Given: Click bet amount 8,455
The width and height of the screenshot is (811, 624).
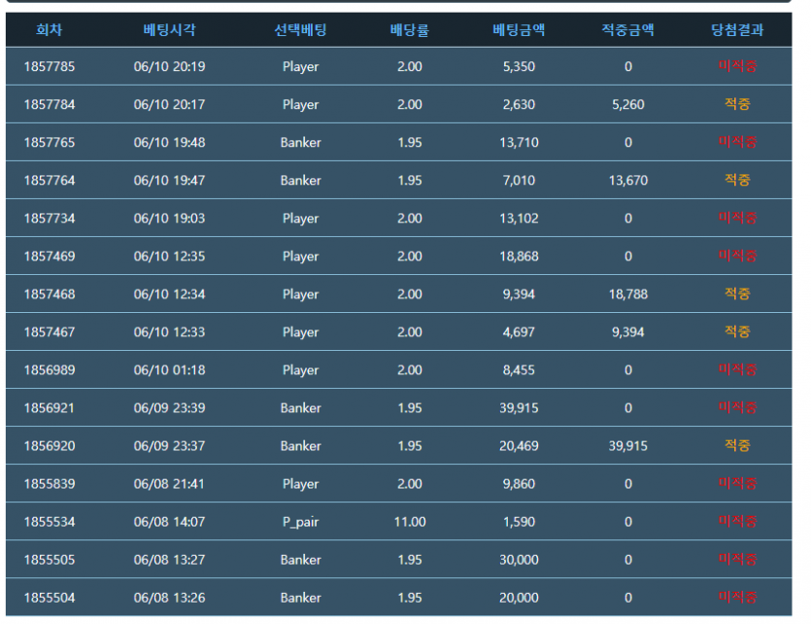Looking at the screenshot, I should coord(519,370).
